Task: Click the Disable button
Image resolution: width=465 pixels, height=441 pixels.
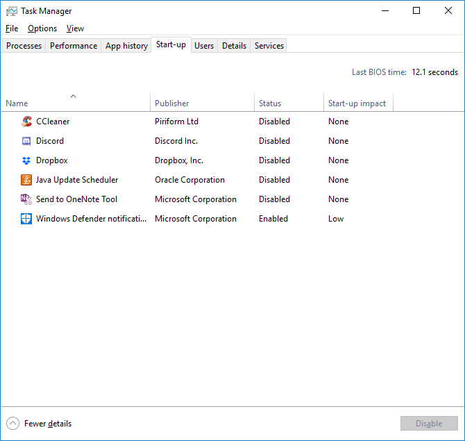Action: tap(429, 424)
